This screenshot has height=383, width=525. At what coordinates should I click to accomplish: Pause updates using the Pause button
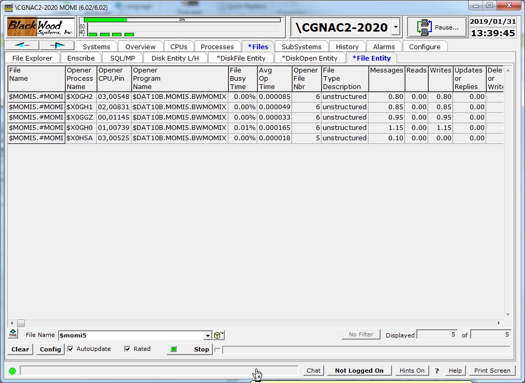click(x=437, y=27)
